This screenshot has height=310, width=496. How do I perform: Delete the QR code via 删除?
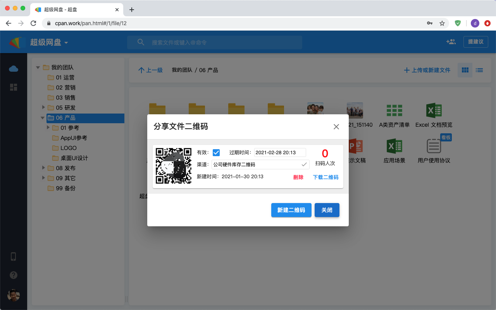298,177
